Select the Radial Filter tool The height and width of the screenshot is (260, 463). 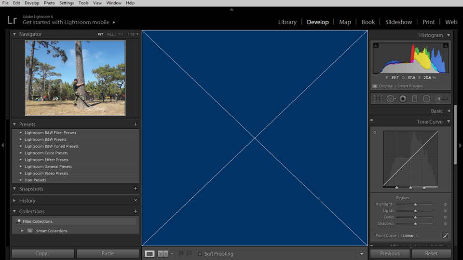(x=426, y=99)
